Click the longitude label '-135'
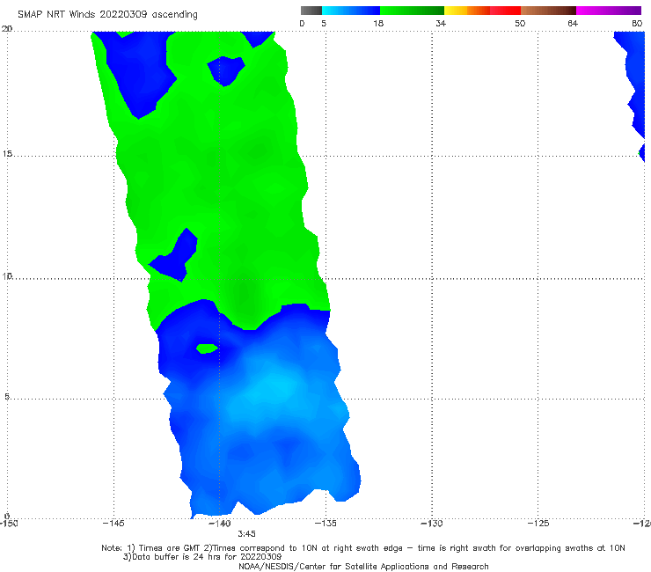651x572 pixels. point(325,523)
